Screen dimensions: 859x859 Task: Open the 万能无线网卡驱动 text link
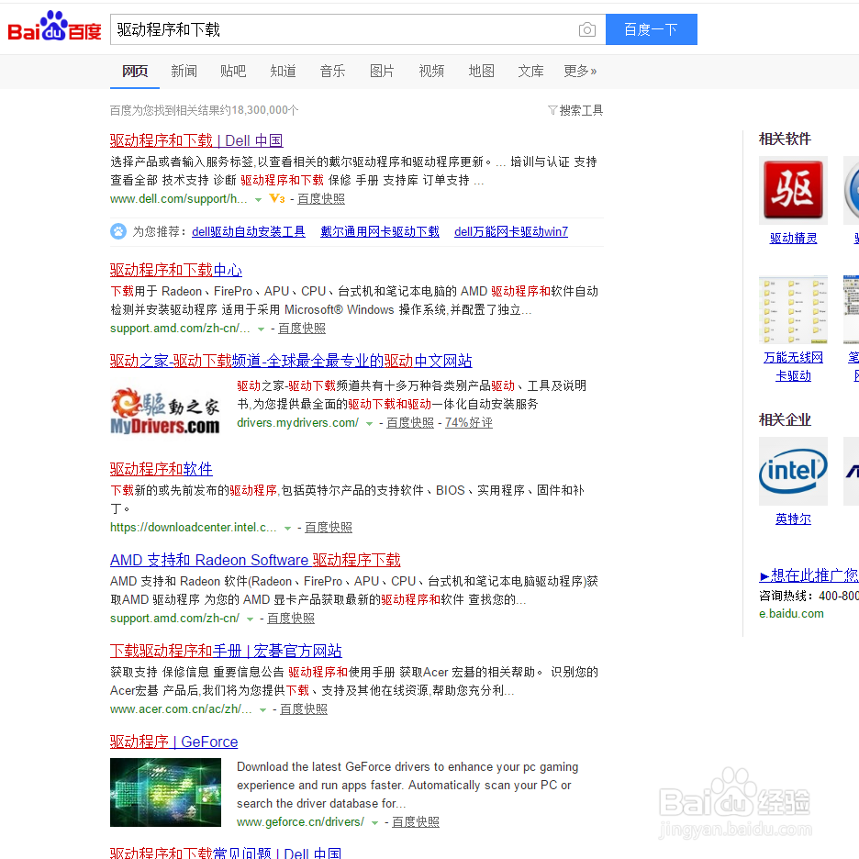pyautogui.click(x=793, y=366)
